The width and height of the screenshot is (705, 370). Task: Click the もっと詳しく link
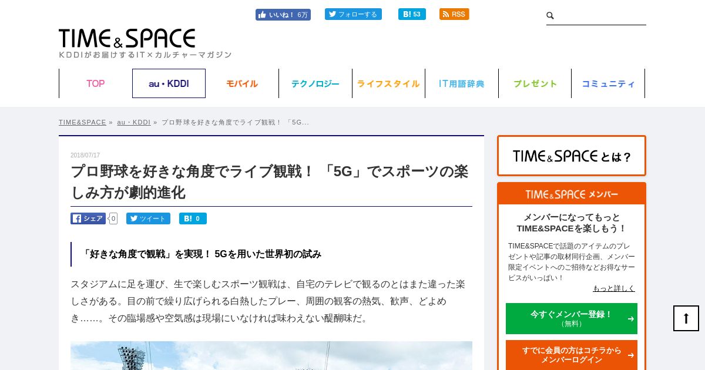click(614, 288)
